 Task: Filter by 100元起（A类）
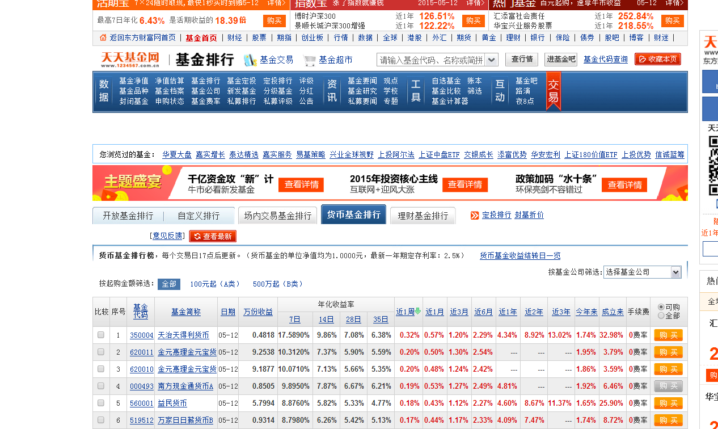(215, 284)
